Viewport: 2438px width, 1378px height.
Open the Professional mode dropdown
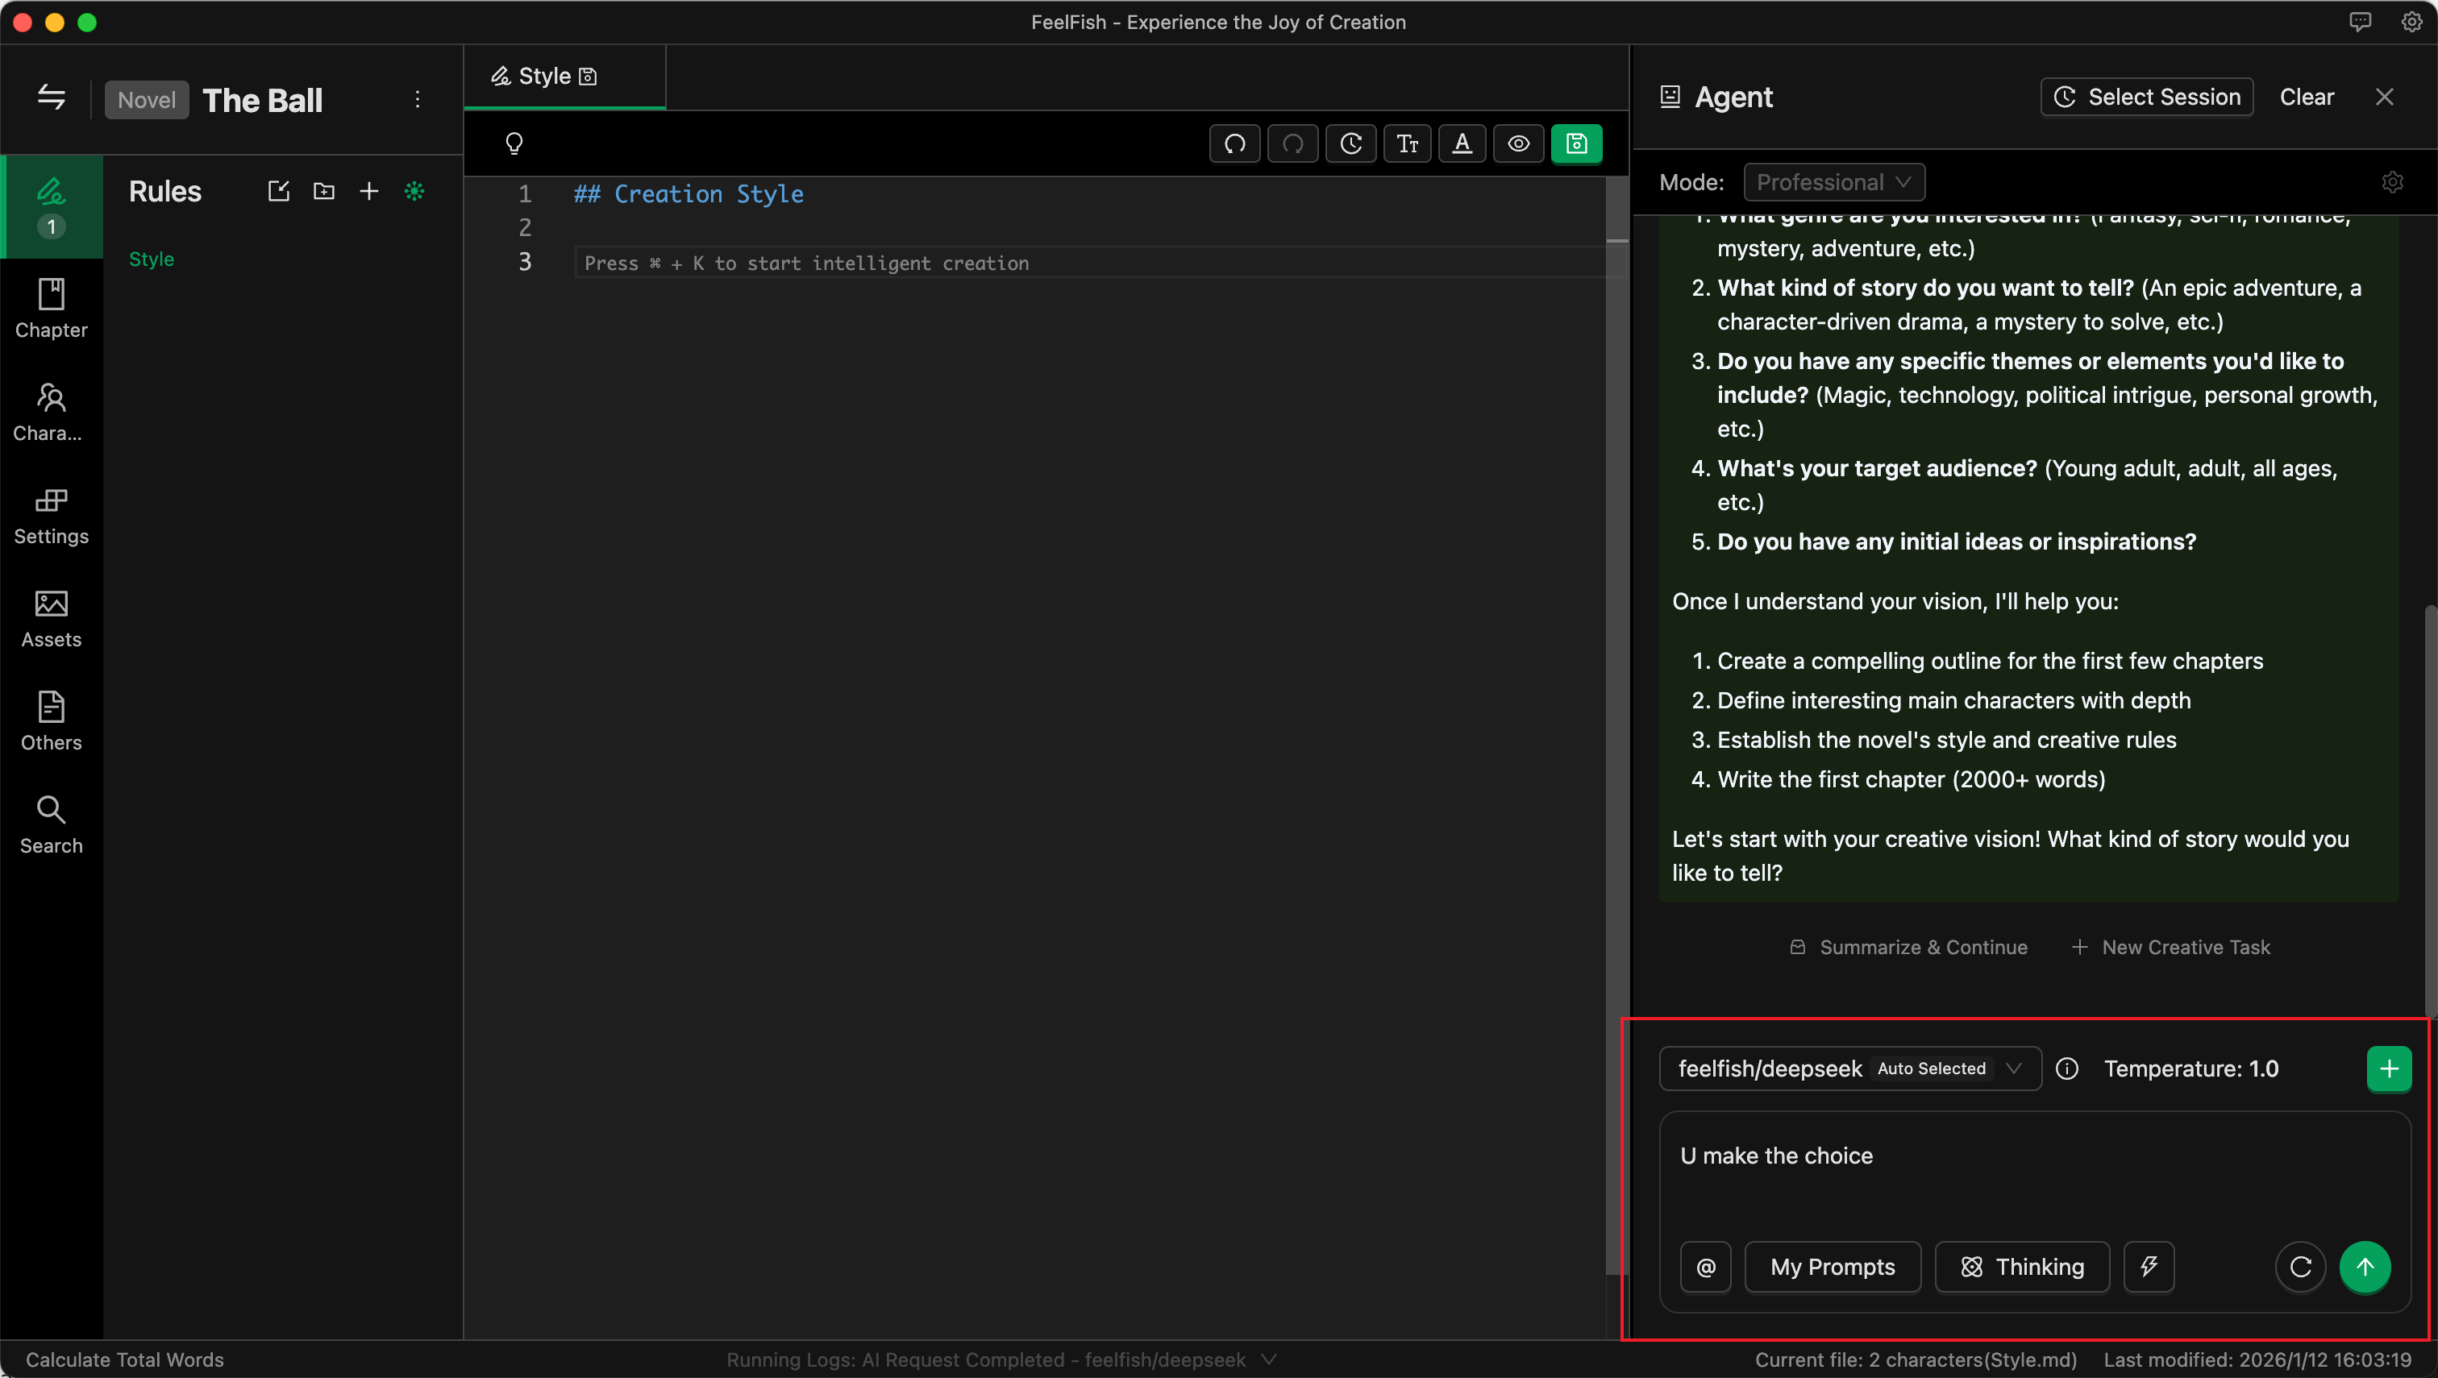click(1833, 181)
